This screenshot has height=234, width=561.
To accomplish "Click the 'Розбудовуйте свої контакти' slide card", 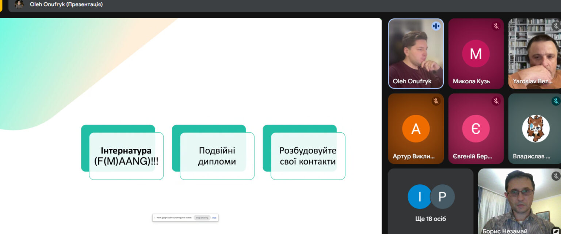I will (x=308, y=156).
